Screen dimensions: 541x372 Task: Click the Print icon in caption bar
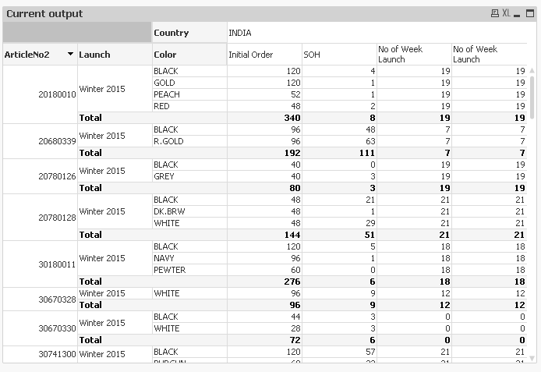point(495,13)
